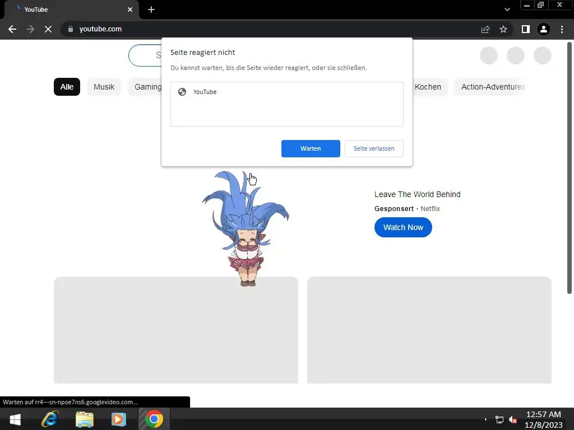Open the Leave The World Behind ad title

pyautogui.click(x=417, y=194)
